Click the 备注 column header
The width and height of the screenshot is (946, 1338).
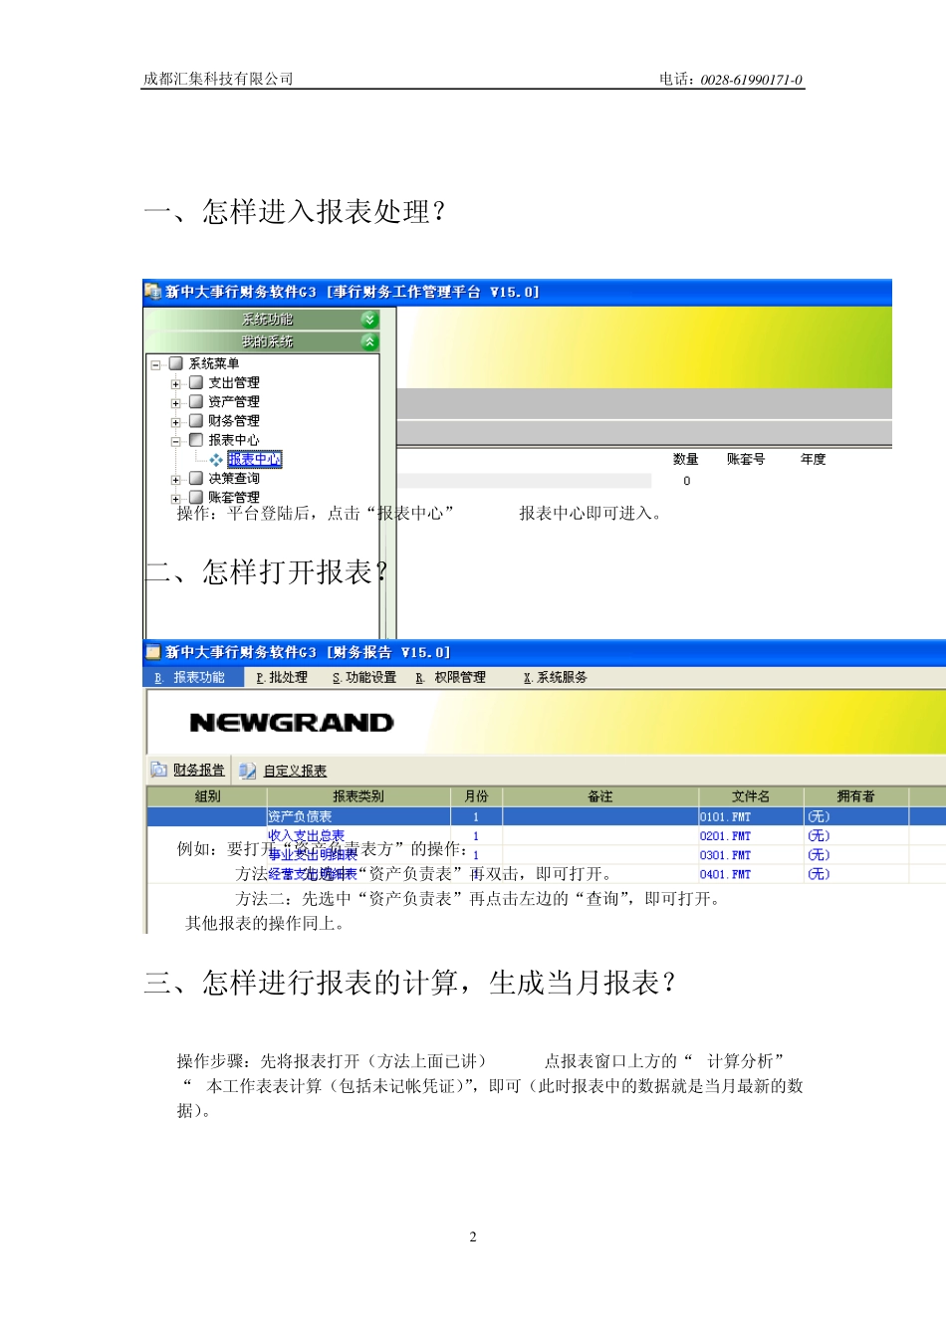[x=600, y=796]
